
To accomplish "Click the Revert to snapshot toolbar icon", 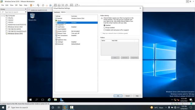I will (47, 5).
